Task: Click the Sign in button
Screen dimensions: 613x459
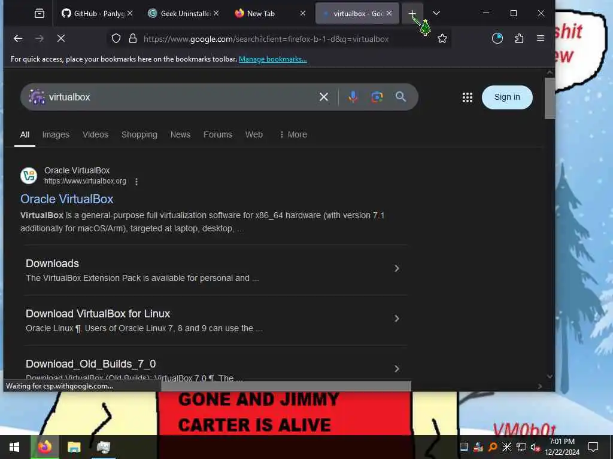Action: 507,97
